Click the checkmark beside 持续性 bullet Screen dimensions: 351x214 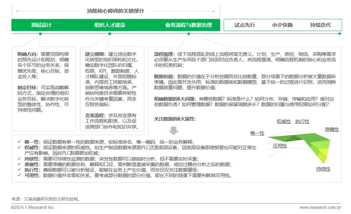tap(20, 158)
